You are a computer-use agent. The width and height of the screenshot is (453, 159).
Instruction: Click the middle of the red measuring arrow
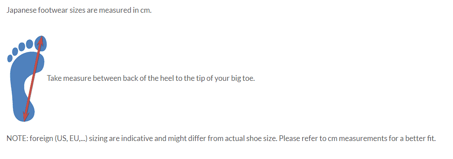[33, 79]
